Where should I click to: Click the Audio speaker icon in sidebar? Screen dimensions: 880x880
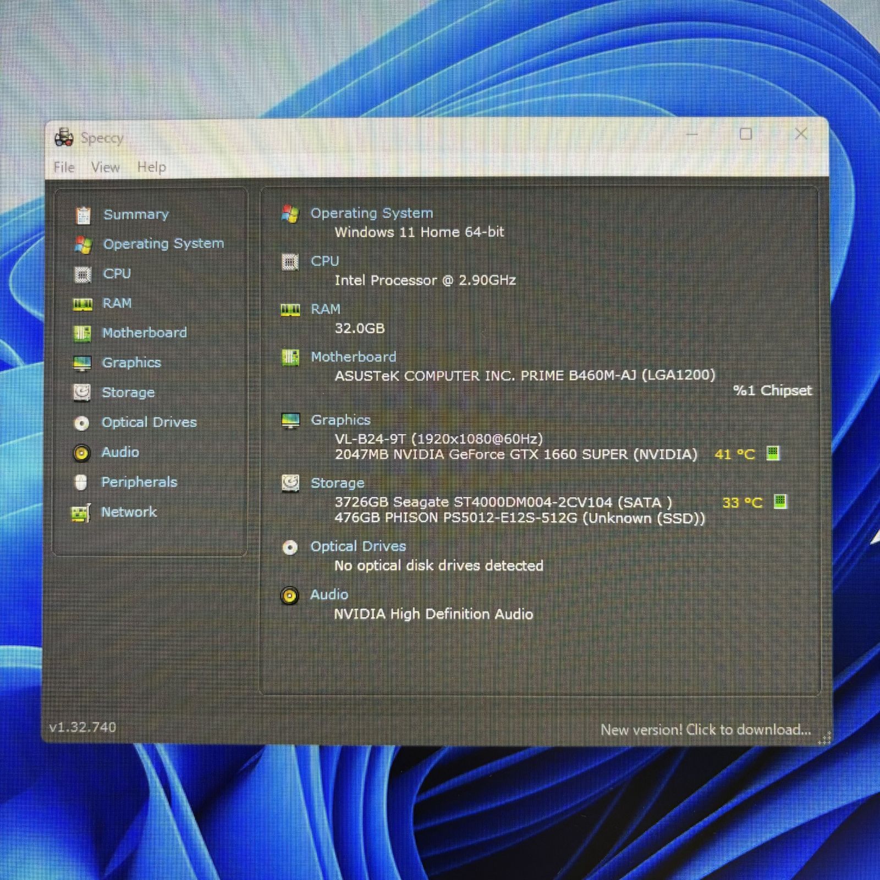81,453
